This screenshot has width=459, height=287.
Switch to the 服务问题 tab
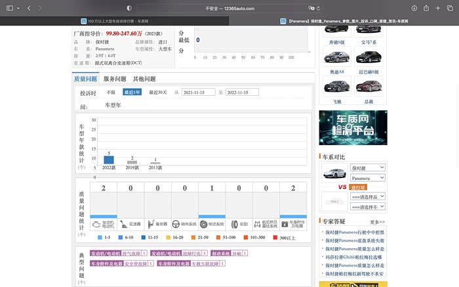(116, 79)
